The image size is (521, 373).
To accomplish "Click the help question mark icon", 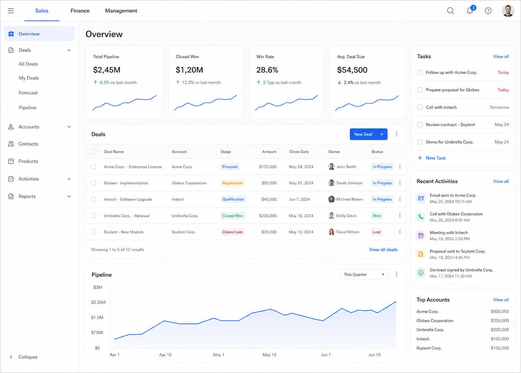I will click(x=488, y=11).
